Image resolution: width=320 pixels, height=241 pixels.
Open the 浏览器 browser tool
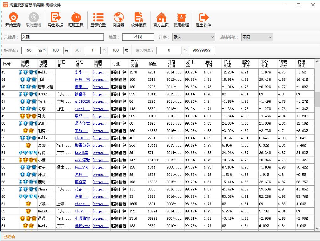tap(118, 20)
